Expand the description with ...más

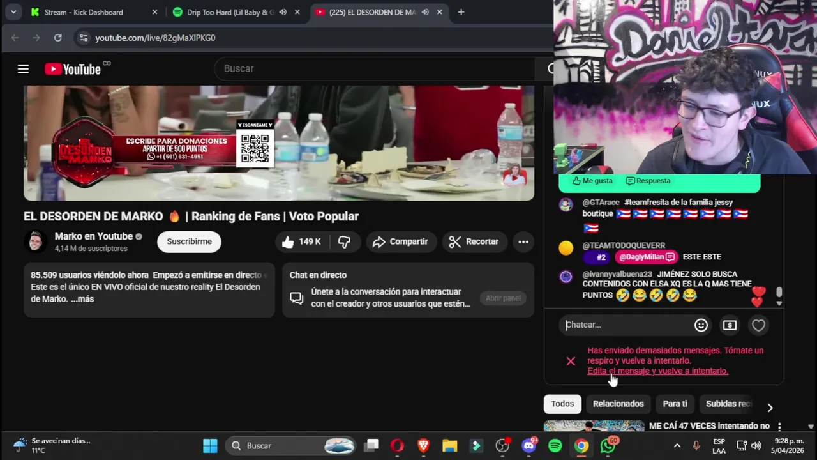click(82, 299)
